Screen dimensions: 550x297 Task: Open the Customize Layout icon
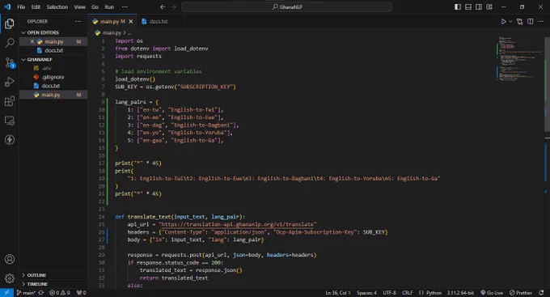tap(489, 6)
